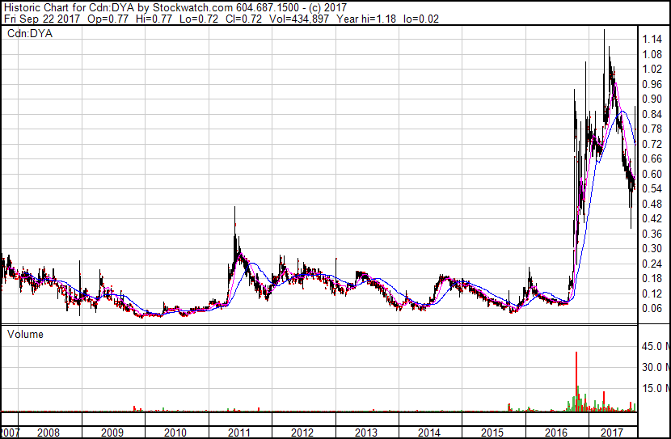
Task: Click the 1.08 price axis label
Action: coord(652,54)
